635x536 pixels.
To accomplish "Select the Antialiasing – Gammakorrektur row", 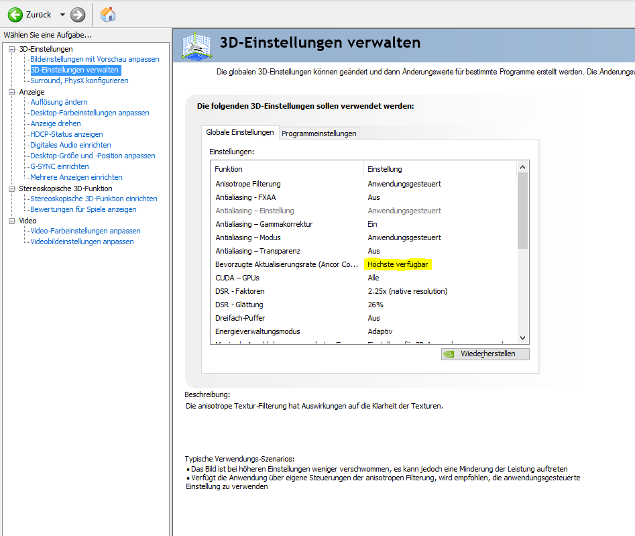I will click(363, 224).
